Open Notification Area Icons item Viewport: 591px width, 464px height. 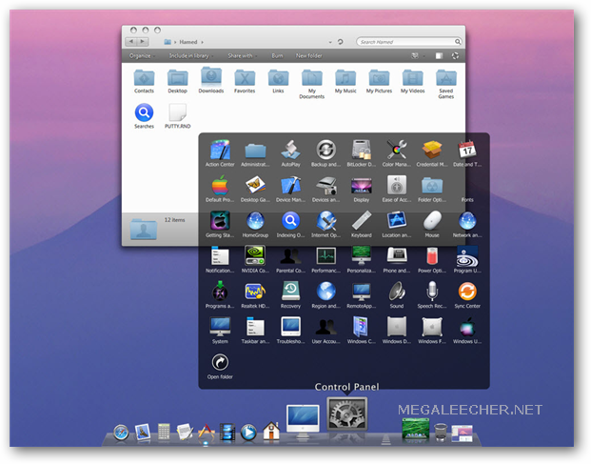220,256
